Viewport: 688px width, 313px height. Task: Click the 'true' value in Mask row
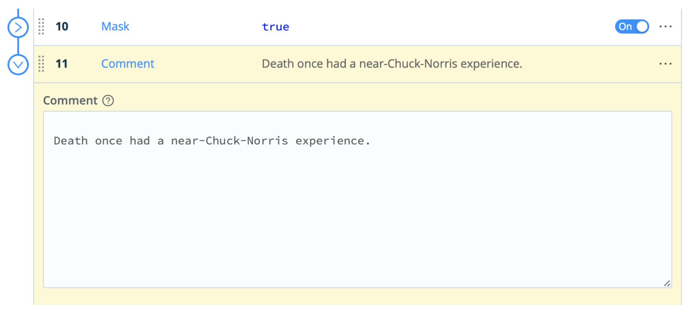click(x=275, y=27)
